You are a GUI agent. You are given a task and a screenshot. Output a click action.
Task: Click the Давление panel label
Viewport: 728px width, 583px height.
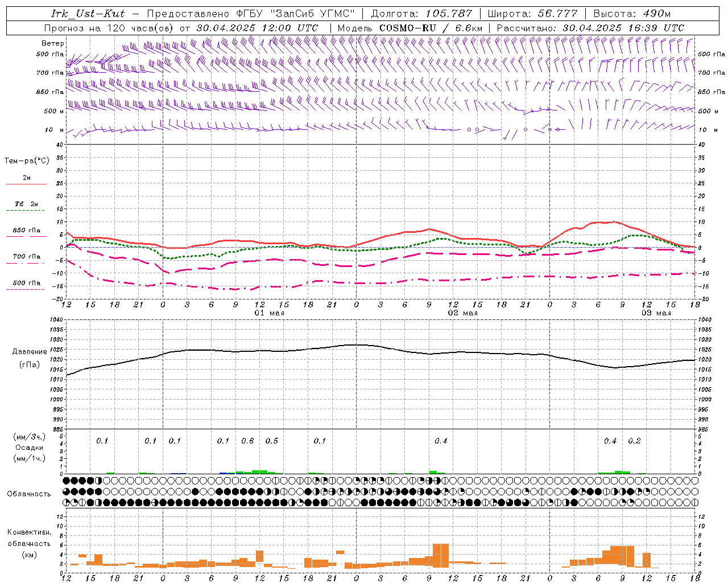30,352
